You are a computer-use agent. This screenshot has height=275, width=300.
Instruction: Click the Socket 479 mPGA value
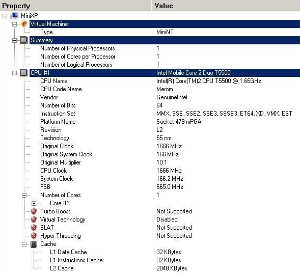pos(179,122)
